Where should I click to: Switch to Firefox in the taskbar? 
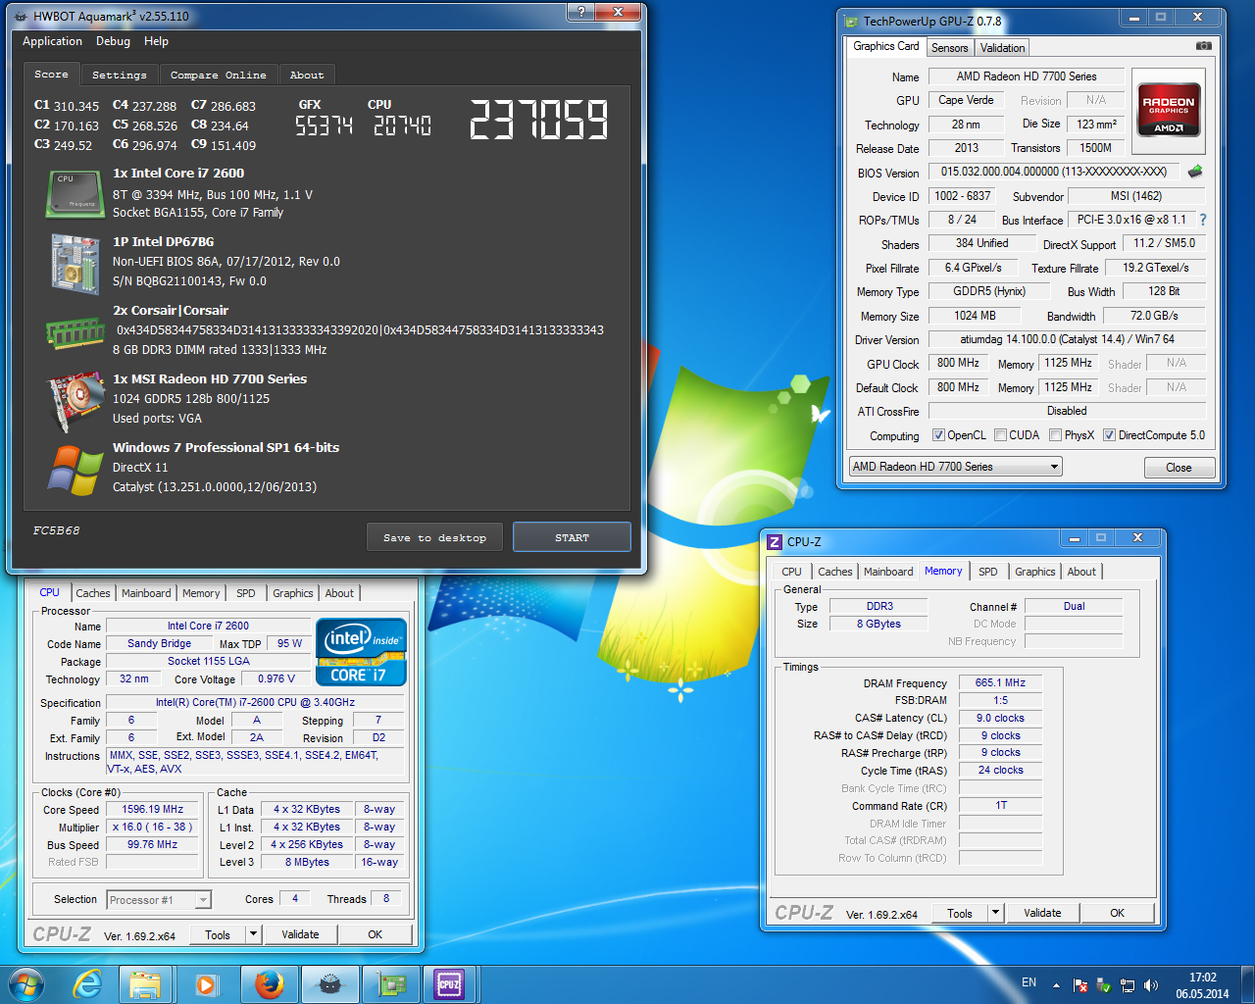[x=269, y=984]
